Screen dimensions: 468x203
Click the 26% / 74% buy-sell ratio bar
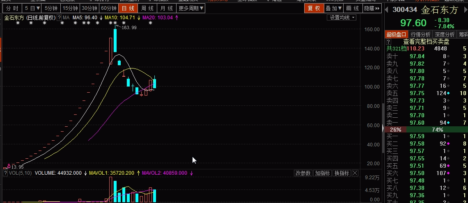pos(427,130)
